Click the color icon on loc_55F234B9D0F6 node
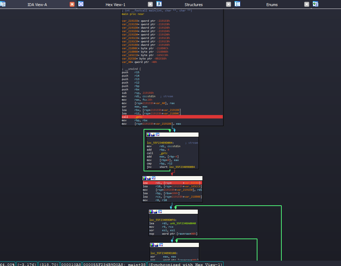Screen dimensions: 341x266 [151, 212]
